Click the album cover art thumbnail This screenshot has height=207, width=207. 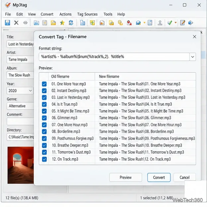(x=21, y=165)
